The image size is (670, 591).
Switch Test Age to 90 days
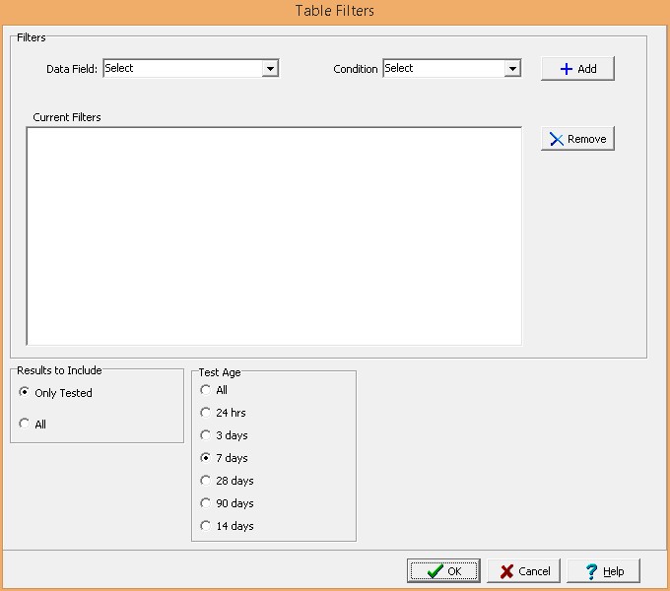pos(205,503)
